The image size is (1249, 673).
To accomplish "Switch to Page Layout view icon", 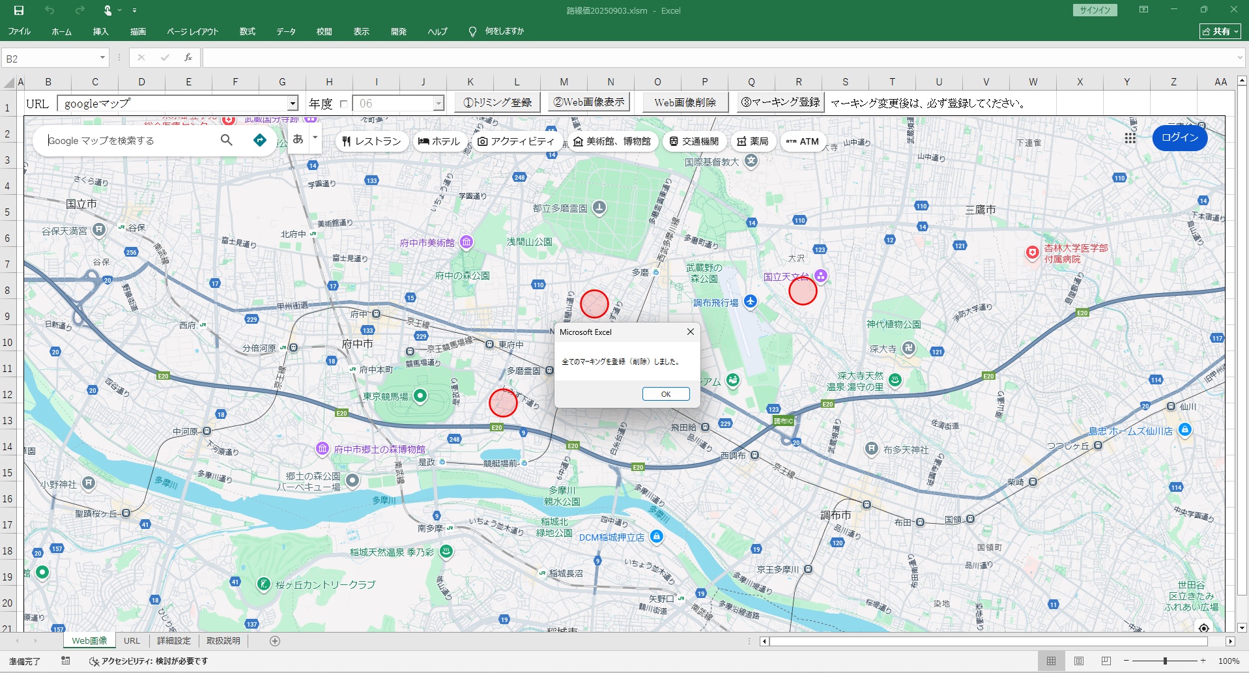I will 1078,661.
